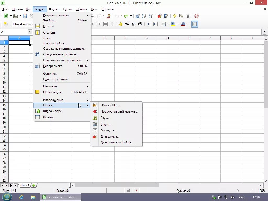Open the Redo history dropdown arrow
The width and height of the screenshot is (268, 201).
pyautogui.click(x=131, y=16)
